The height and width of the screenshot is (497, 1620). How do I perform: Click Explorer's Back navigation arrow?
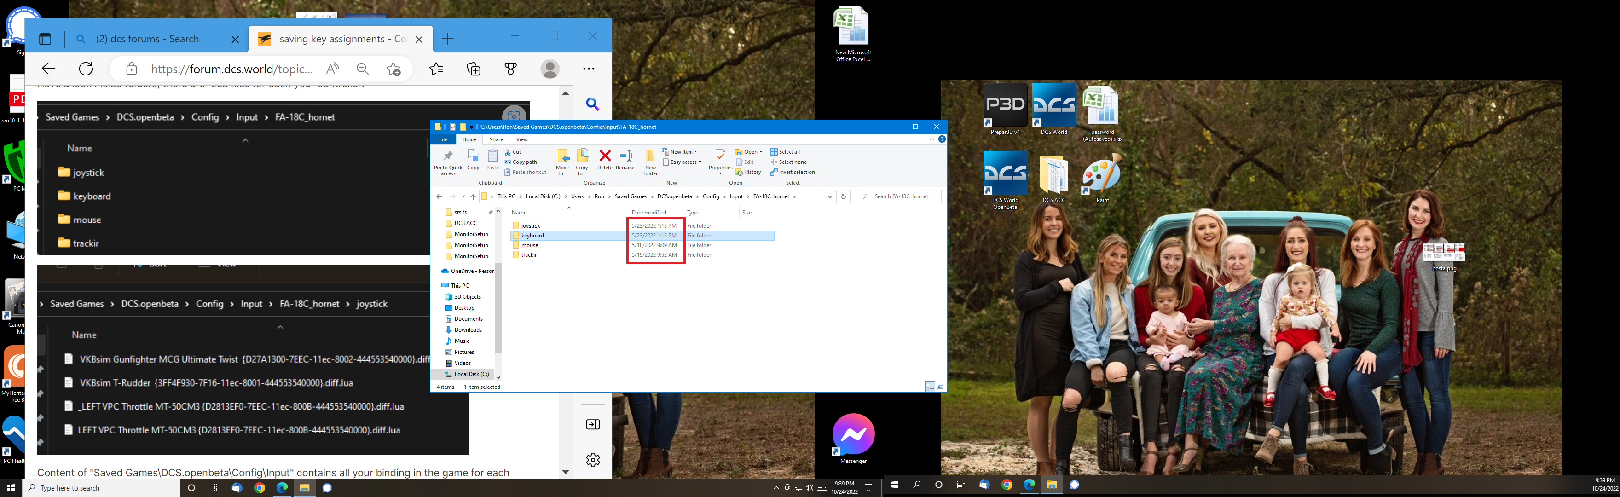coord(439,196)
